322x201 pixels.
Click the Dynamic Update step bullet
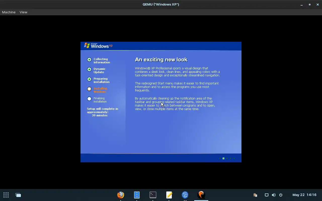[x=89, y=69]
